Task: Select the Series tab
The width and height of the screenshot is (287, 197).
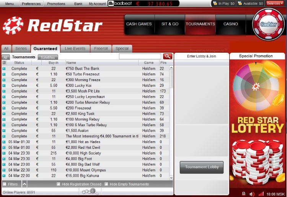Action: (x=21, y=49)
